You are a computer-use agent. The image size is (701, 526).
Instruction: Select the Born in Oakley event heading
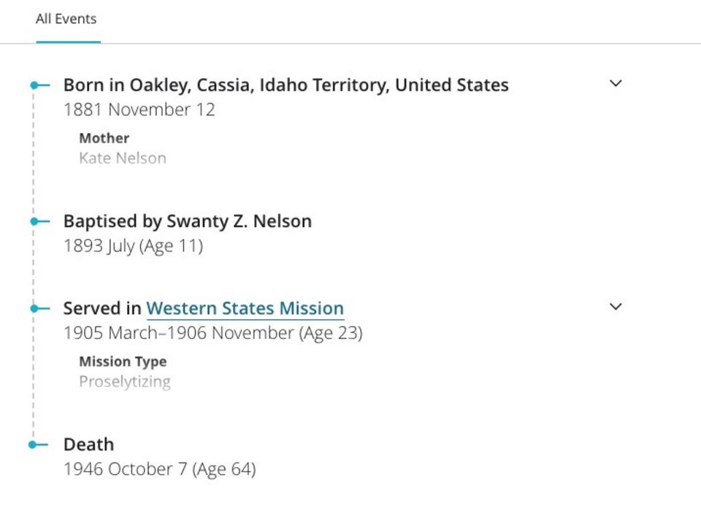pyautogui.click(x=286, y=85)
